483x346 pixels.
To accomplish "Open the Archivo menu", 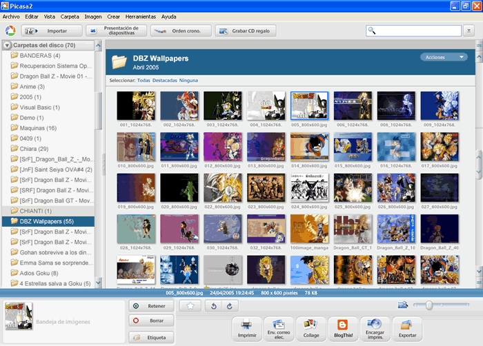I will pos(11,17).
